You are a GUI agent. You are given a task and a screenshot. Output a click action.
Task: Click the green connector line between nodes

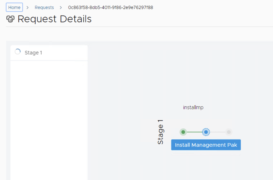194,132
